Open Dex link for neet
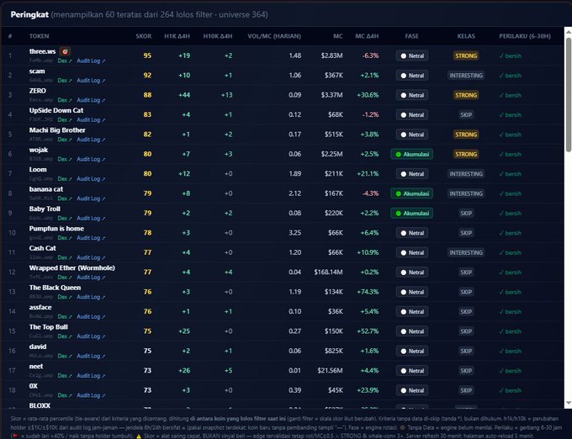This screenshot has height=439, width=572. point(65,376)
